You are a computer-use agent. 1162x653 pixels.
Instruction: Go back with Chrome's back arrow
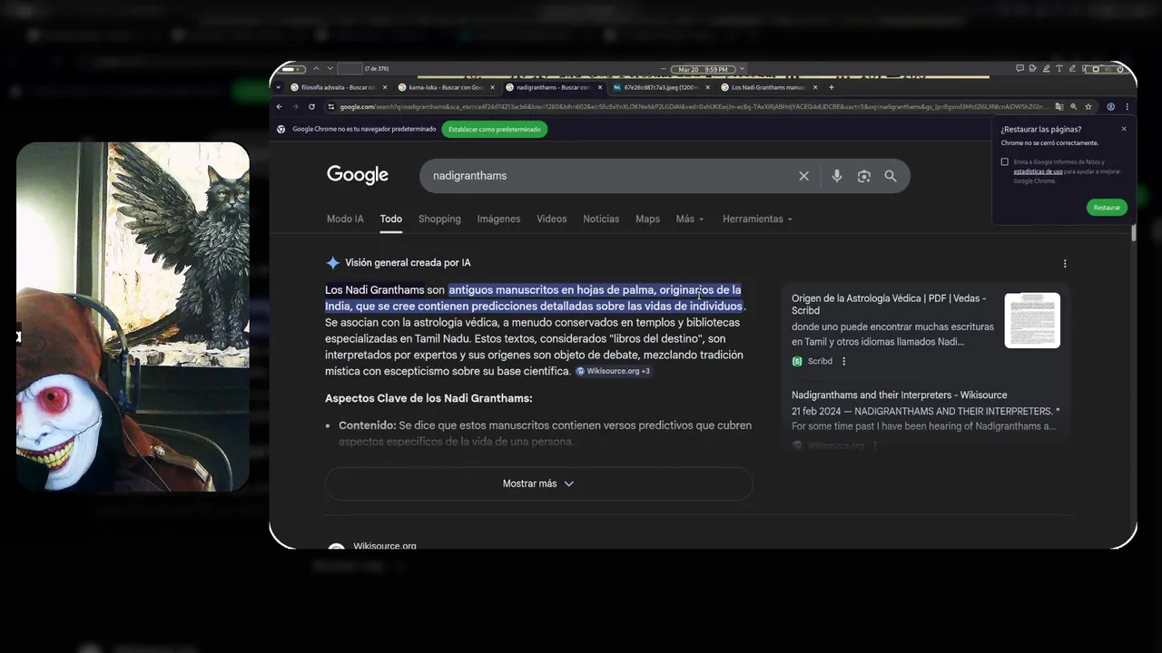[279, 106]
